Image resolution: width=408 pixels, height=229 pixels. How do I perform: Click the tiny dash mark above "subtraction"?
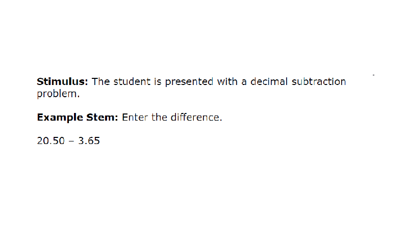click(374, 75)
